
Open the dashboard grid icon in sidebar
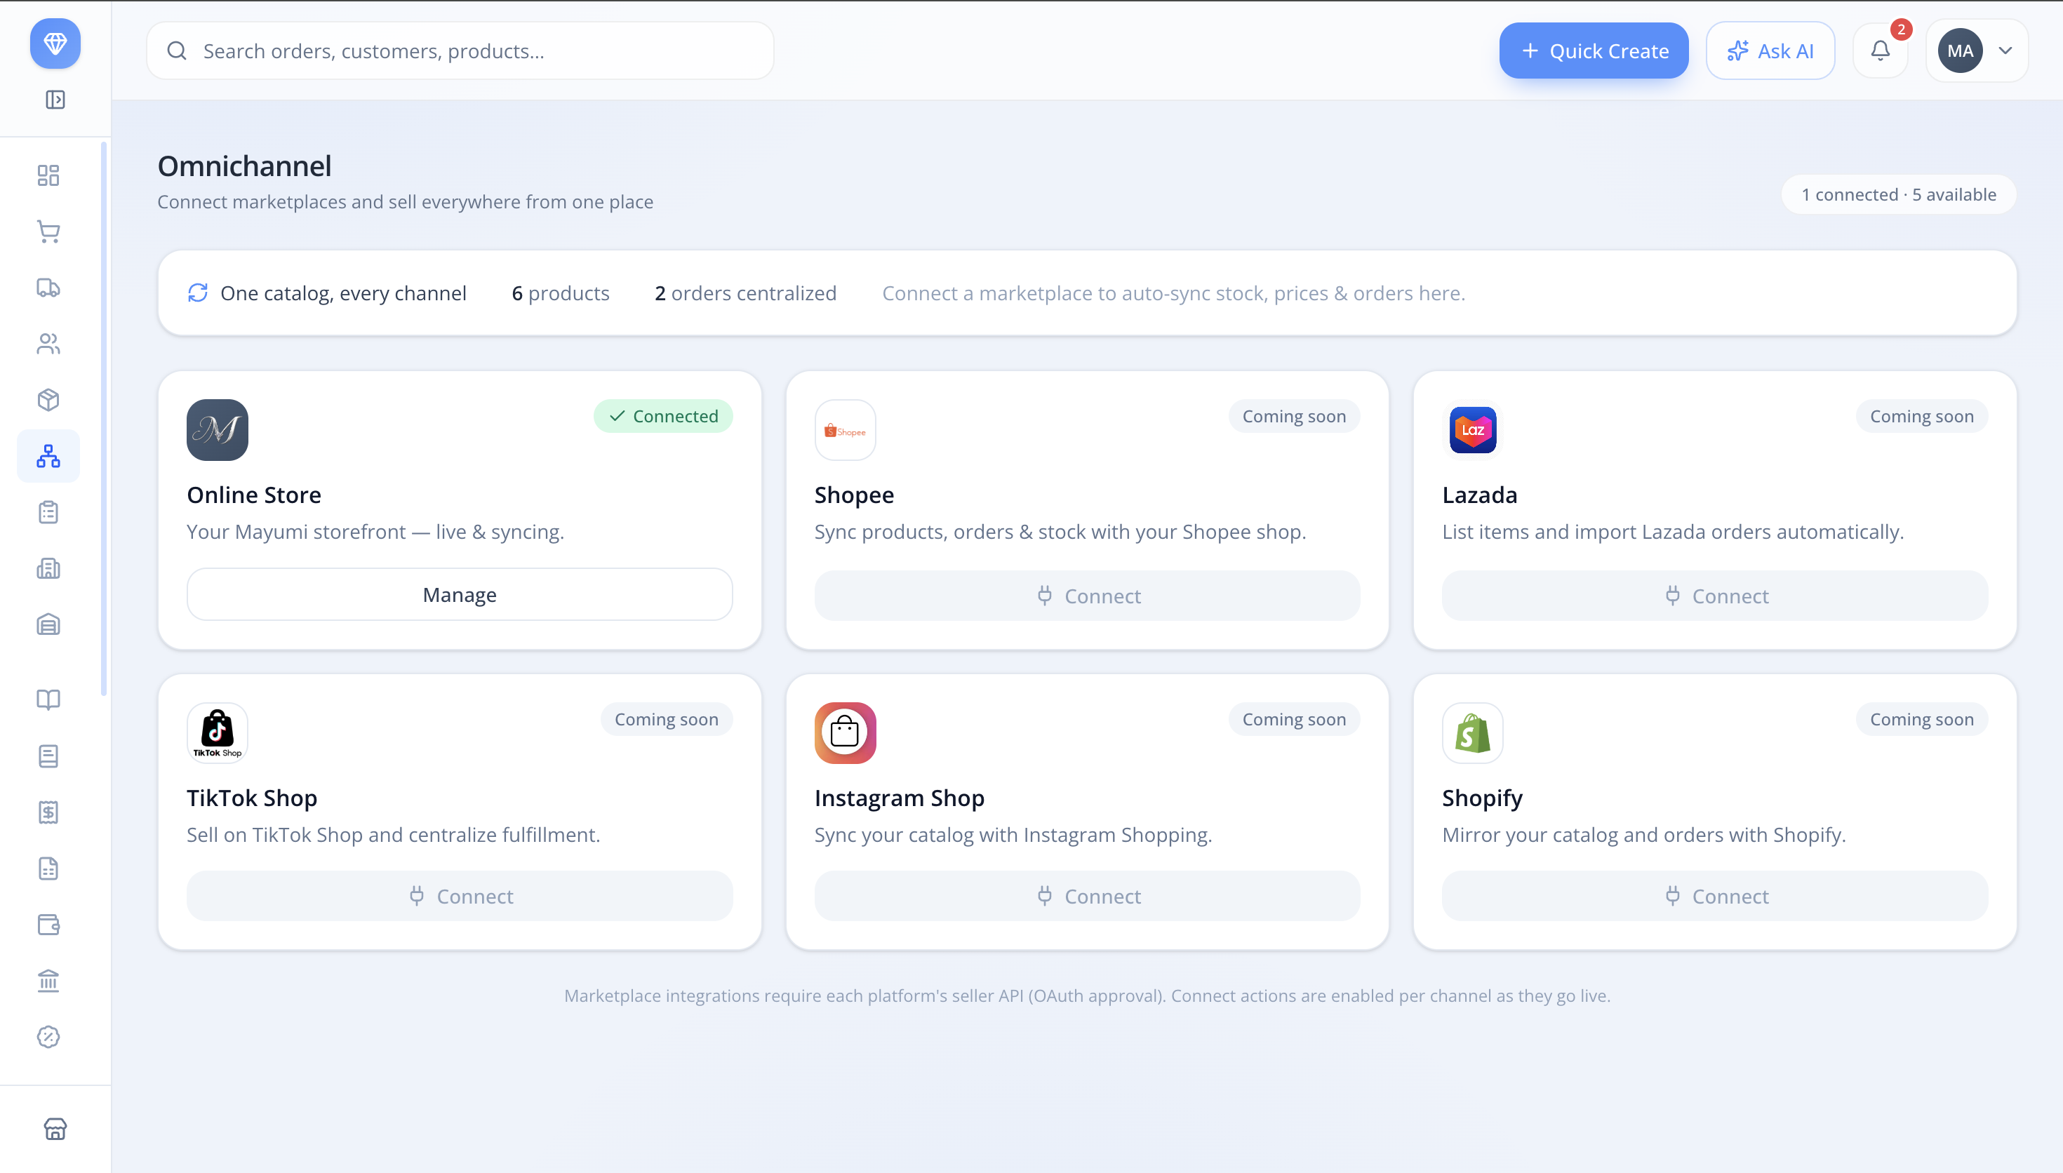(48, 175)
